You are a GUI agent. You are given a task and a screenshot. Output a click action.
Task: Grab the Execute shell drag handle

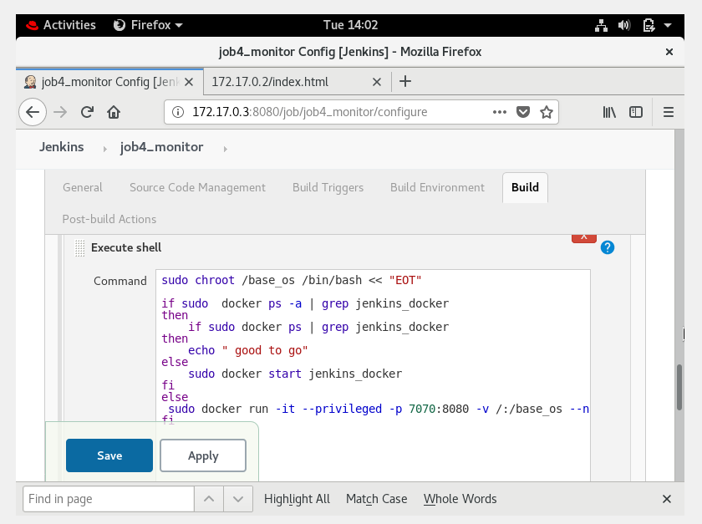(x=79, y=248)
